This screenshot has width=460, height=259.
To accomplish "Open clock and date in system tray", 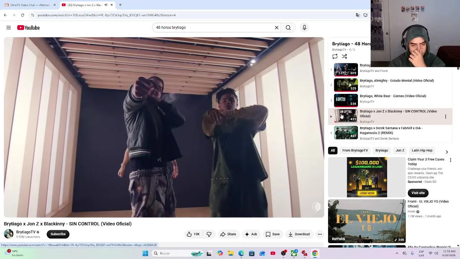I will (450, 253).
